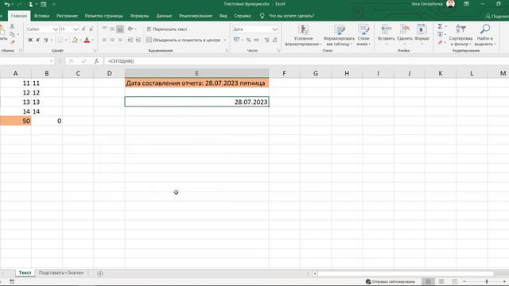Increase font size with the larger A icon
509x286 pixels.
tap(84, 29)
